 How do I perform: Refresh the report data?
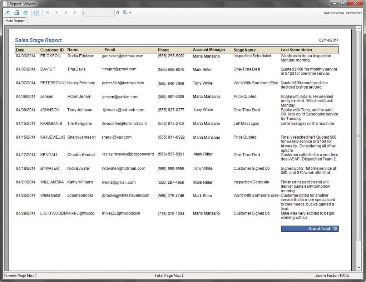point(25,12)
